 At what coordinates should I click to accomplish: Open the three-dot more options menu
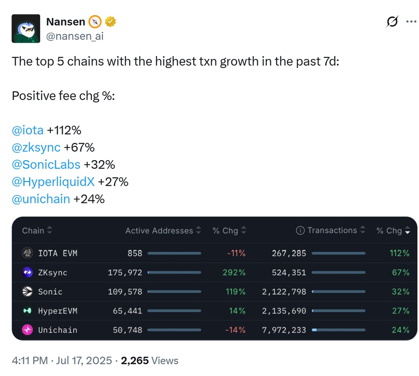[x=411, y=22]
